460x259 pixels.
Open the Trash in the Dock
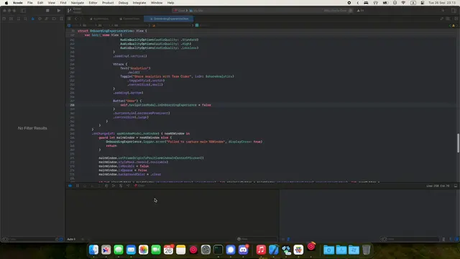click(366, 250)
